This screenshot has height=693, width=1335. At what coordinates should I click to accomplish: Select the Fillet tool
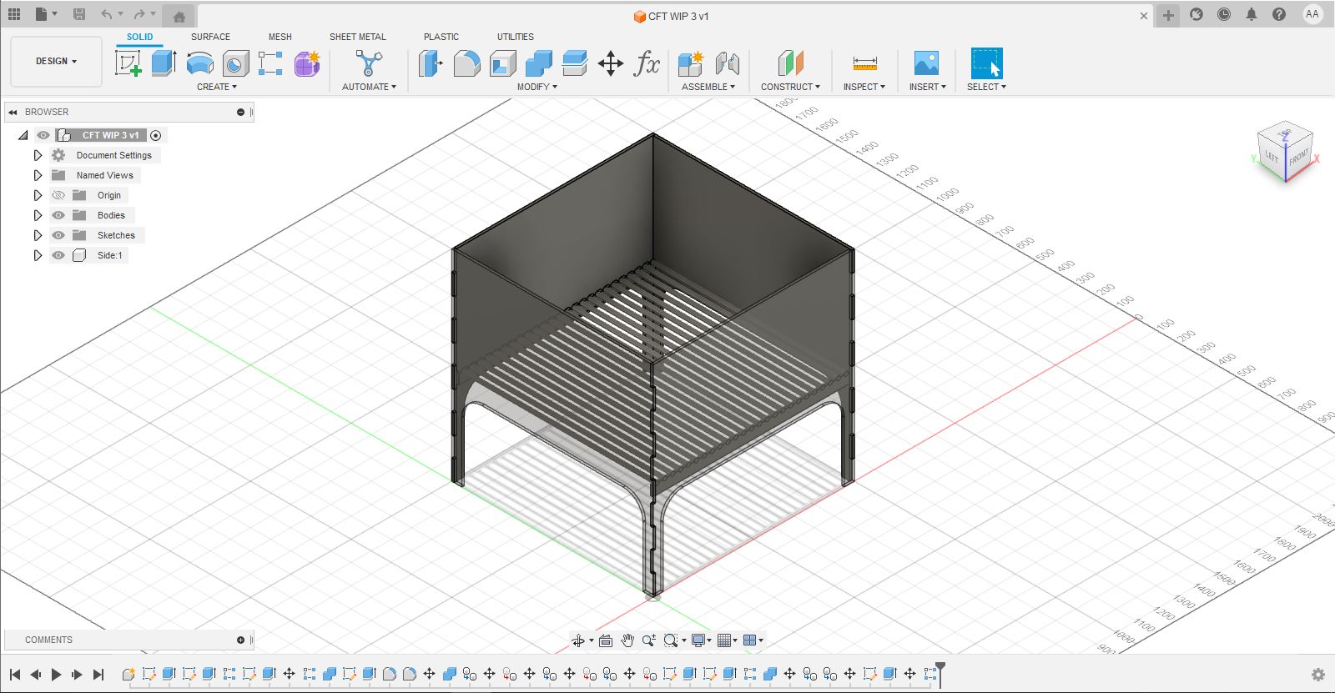coord(466,63)
